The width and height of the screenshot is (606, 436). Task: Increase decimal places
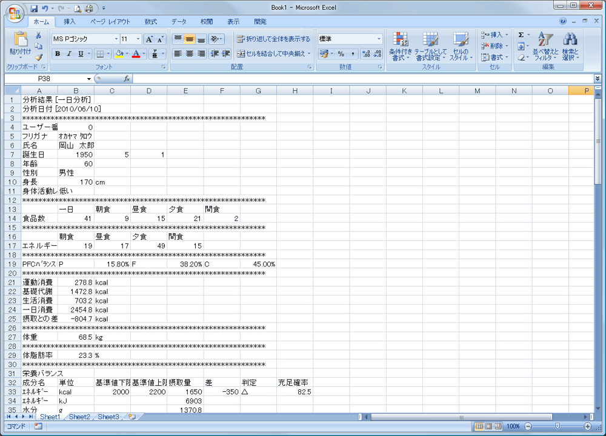click(366, 54)
